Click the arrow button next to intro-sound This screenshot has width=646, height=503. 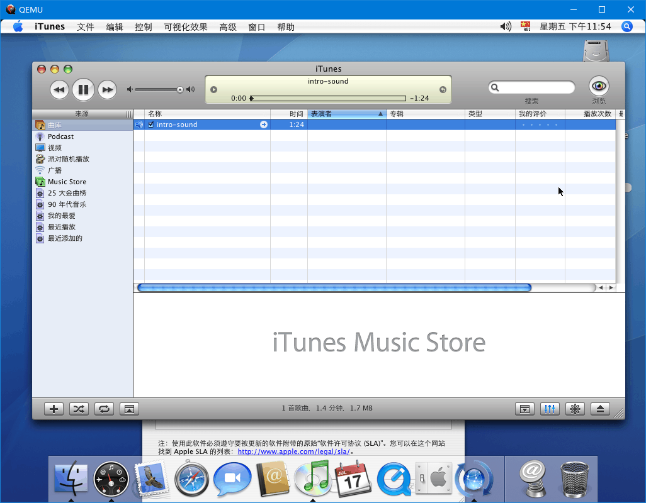pos(264,124)
